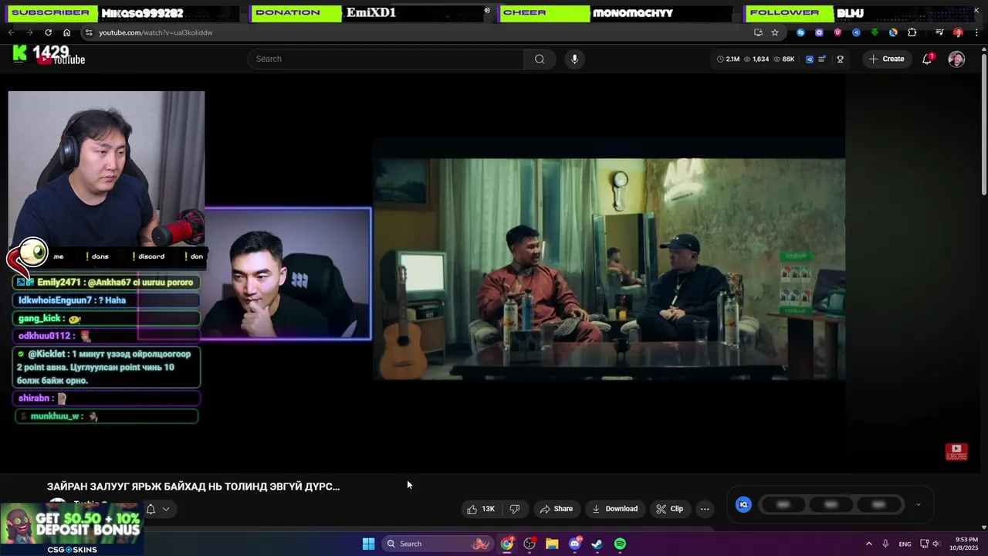This screenshot has height=556, width=988.
Task: Open Spotify from the taskbar
Action: (x=620, y=544)
